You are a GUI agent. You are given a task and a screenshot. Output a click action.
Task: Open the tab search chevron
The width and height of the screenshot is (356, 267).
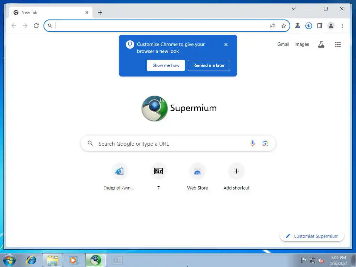click(x=293, y=9)
